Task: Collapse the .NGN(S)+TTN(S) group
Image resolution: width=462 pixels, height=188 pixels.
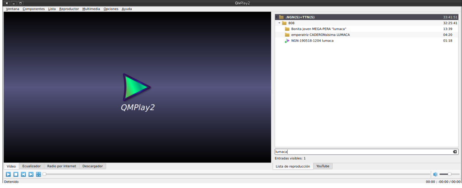Action: (276, 17)
